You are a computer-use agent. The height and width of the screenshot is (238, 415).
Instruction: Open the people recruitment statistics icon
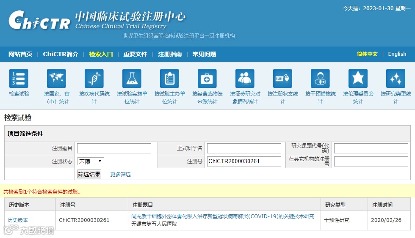click(245, 79)
